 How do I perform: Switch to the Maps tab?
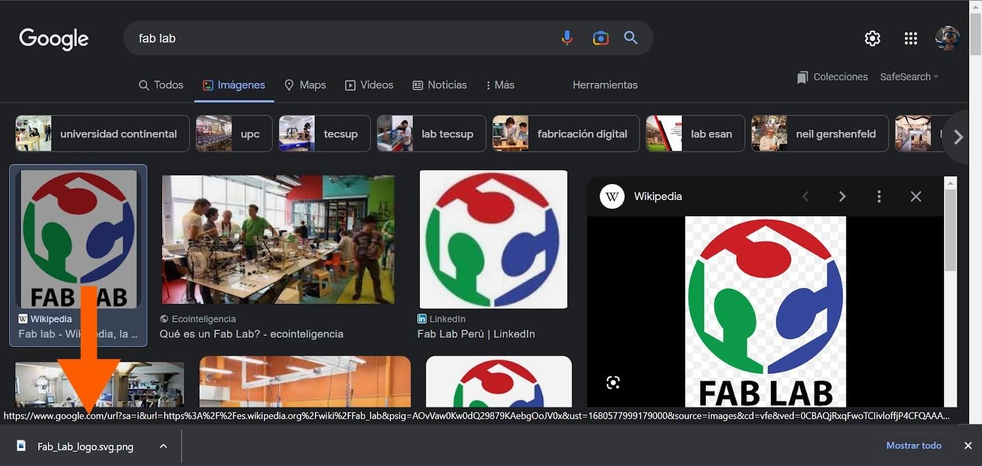tap(305, 85)
